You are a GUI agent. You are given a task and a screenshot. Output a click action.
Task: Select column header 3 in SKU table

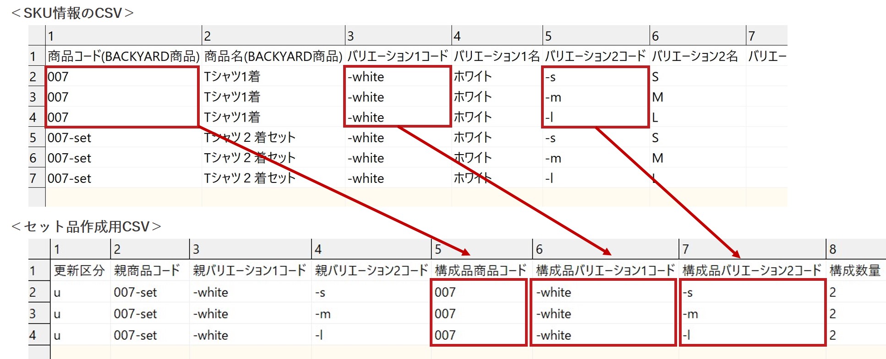(x=398, y=36)
